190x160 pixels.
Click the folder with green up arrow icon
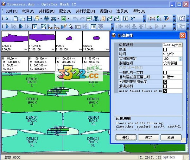110,19
